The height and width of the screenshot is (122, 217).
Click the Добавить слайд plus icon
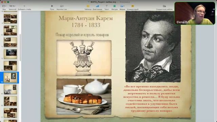pyautogui.click(x=24, y=6)
